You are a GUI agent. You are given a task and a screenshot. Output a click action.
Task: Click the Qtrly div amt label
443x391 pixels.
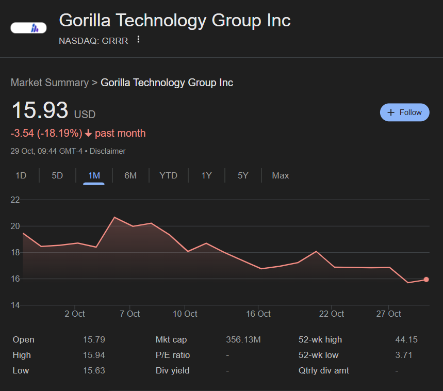click(x=324, y=370)
